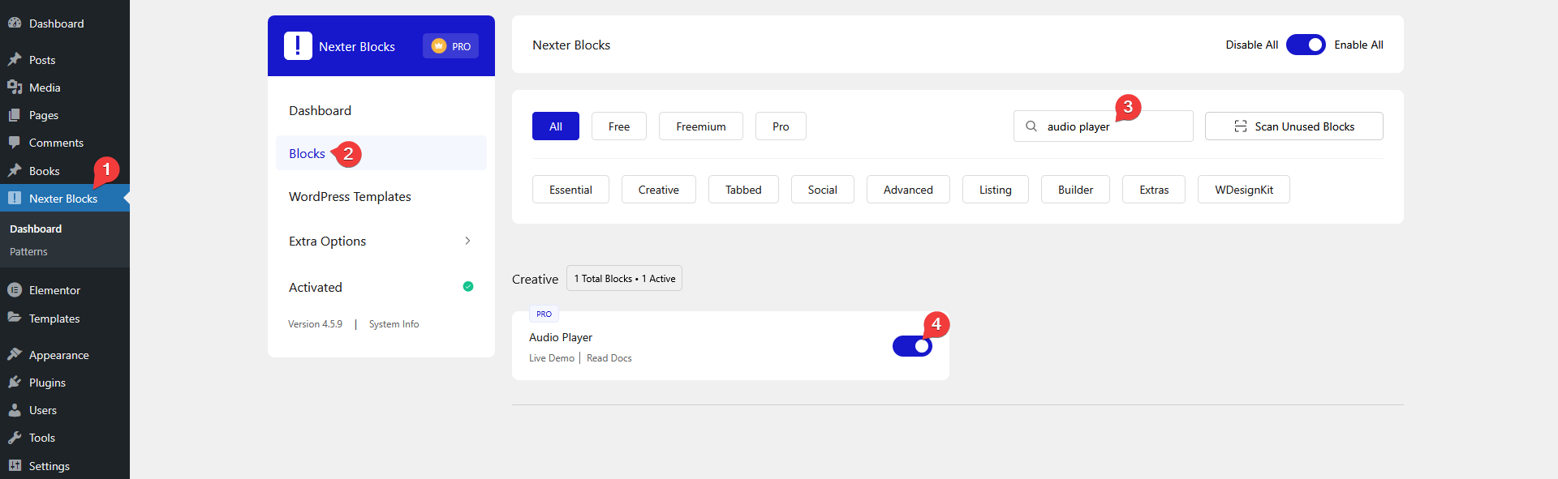The height and width of the screenshot is (479, 1558).
Task: Click the Media library icon
Action: 15,88
